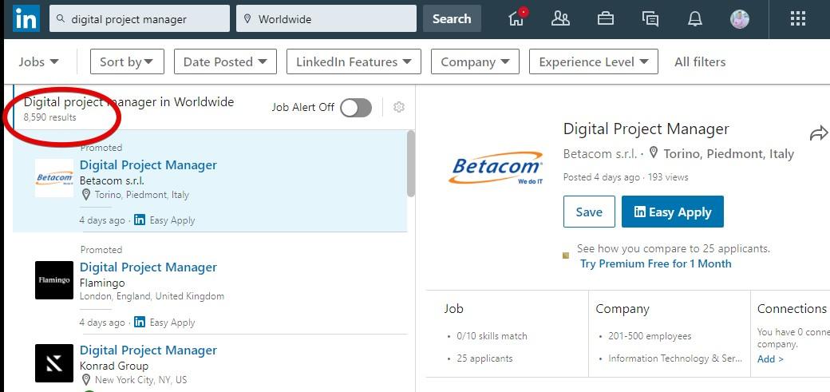Click the job keyword search field
830x392 pixels.
click(x=140, y=18)
